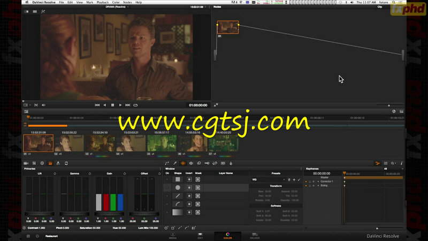Toggle the viewer split-screen icon
Image resolution: width=428 pixels, height=241 pixels.
pyautogui.click(x=35, y=11)
